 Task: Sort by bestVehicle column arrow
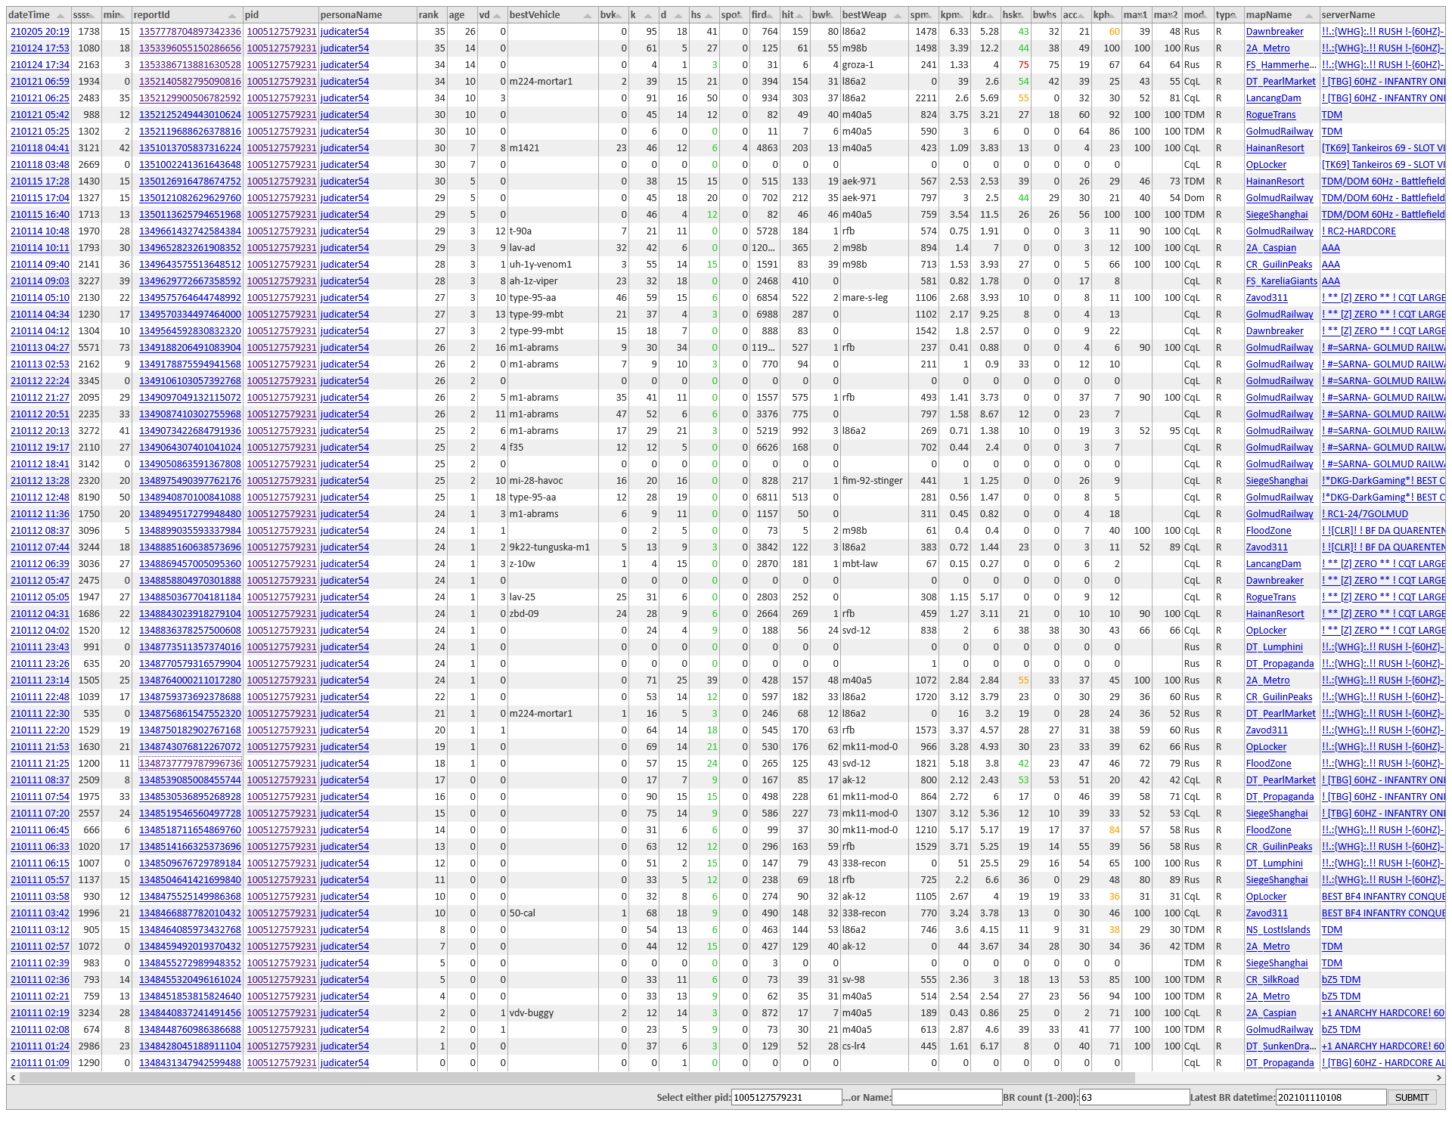[x=588, y=15]
